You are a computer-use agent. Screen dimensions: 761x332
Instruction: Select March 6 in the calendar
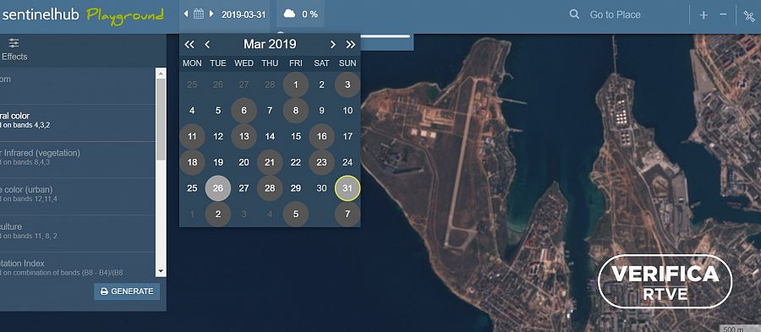pos(244,111)
